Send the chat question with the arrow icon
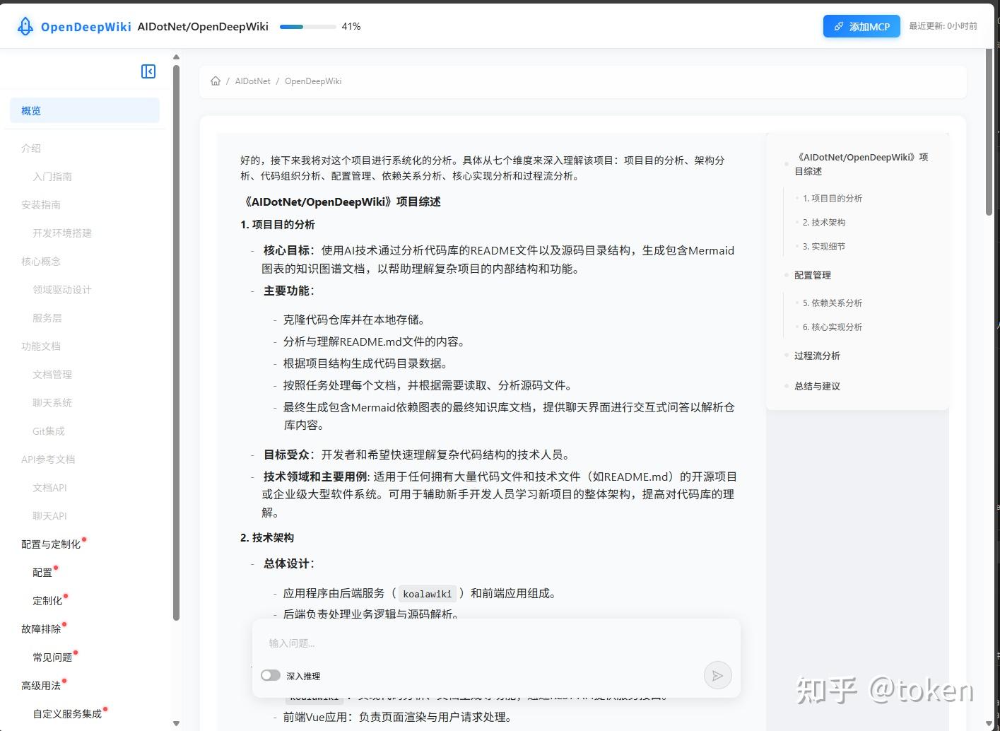The width and height of the screenshot is (1000, 731). [x=717, y=675]
